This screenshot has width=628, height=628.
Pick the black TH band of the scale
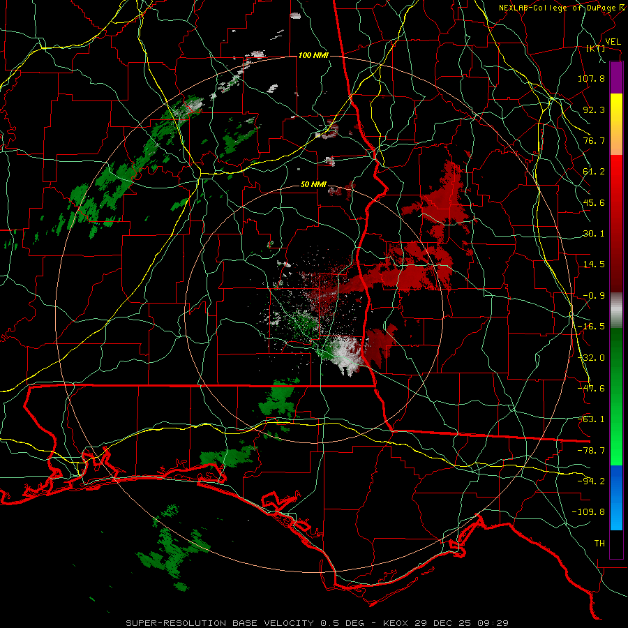[616, 544]
